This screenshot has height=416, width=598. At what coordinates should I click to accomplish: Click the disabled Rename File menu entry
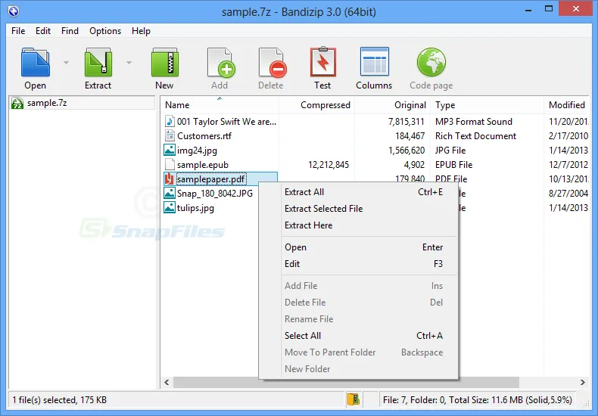tap(359, 319)
